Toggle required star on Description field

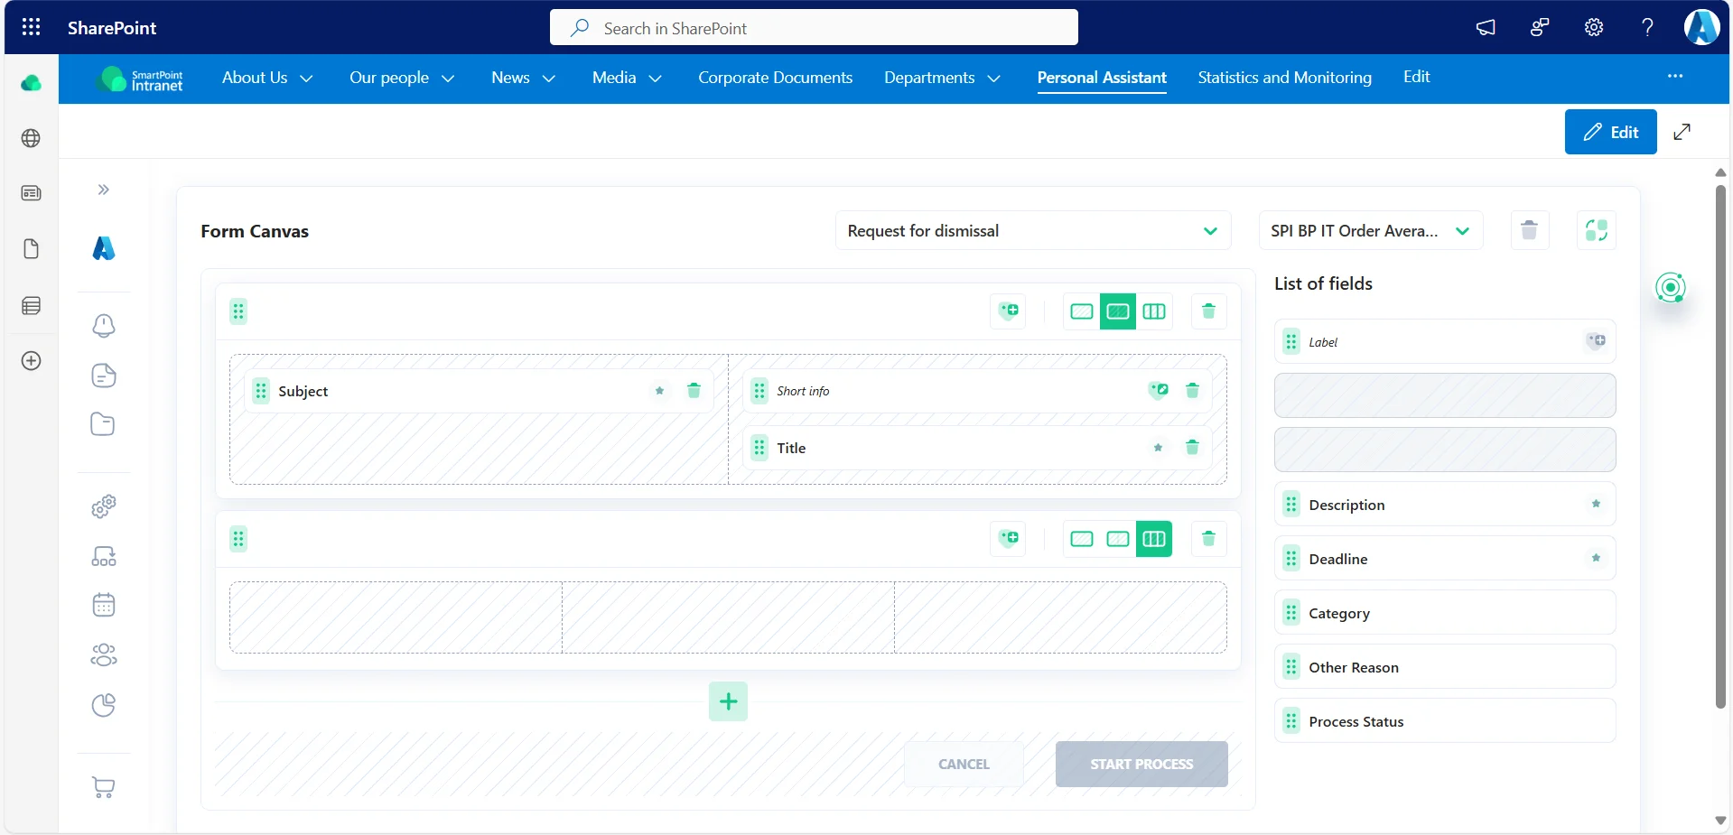(1596, 504)
